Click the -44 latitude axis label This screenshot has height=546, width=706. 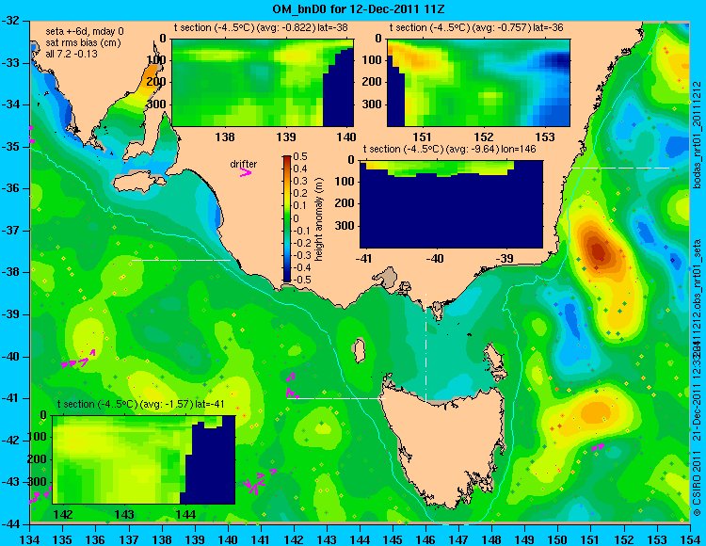(x=12, y=524)
